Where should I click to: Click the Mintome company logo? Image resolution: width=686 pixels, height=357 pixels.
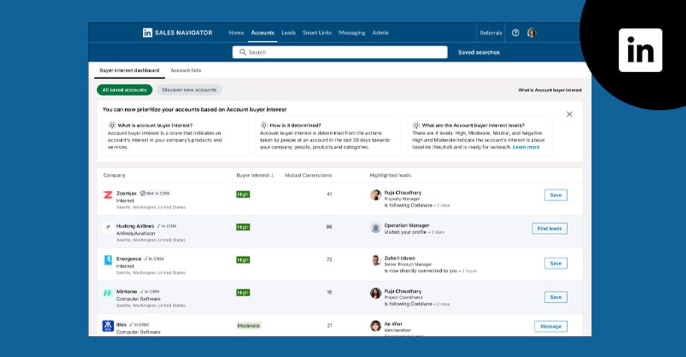[107, 293]
